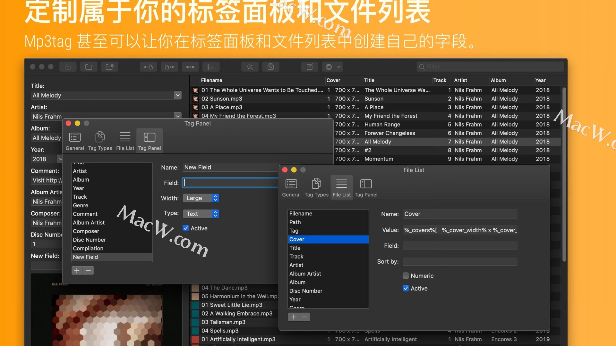
Task: Click the icon beside 04 Spells.mp3
Action: [x=195, y=330]
